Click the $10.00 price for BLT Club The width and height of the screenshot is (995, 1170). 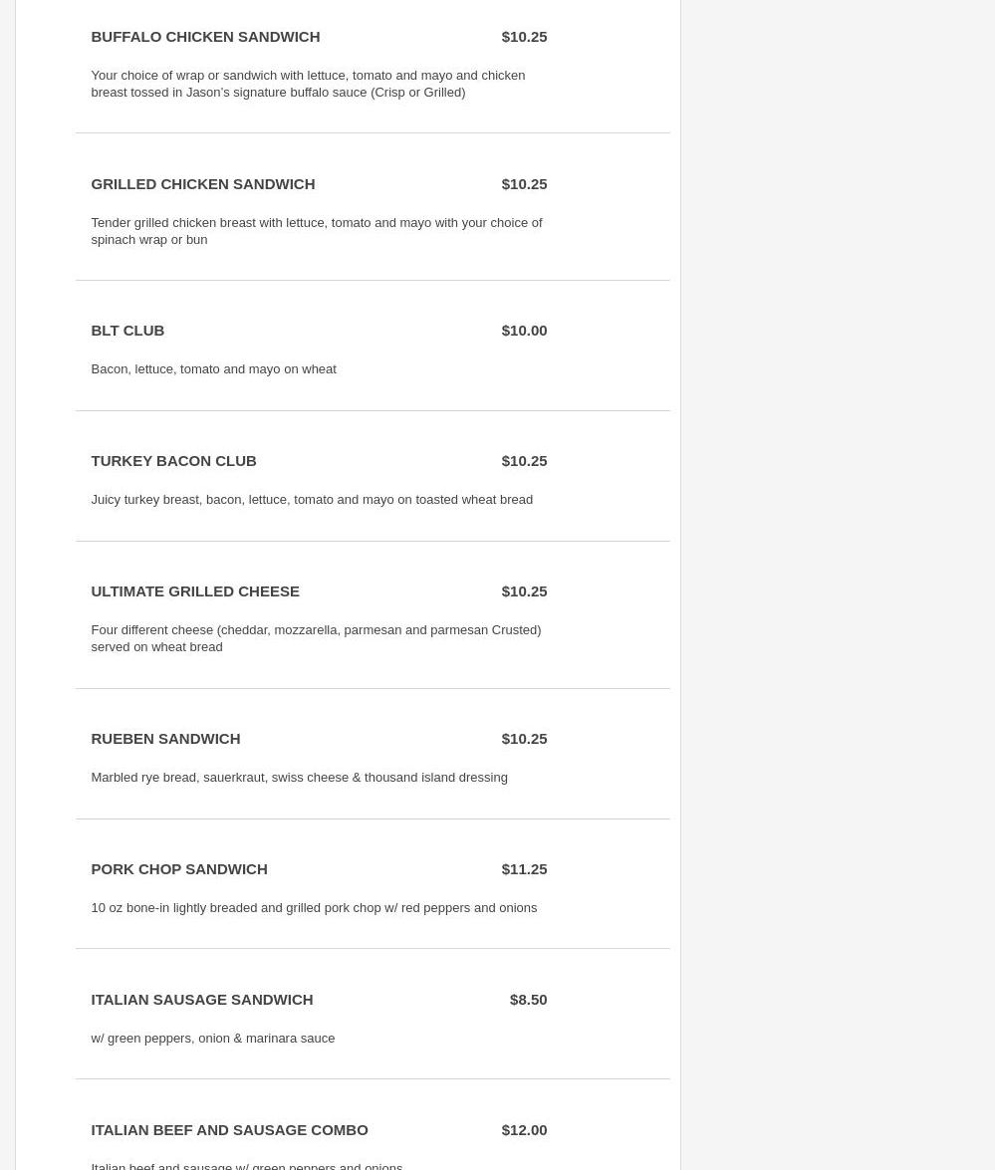(524, 331)
